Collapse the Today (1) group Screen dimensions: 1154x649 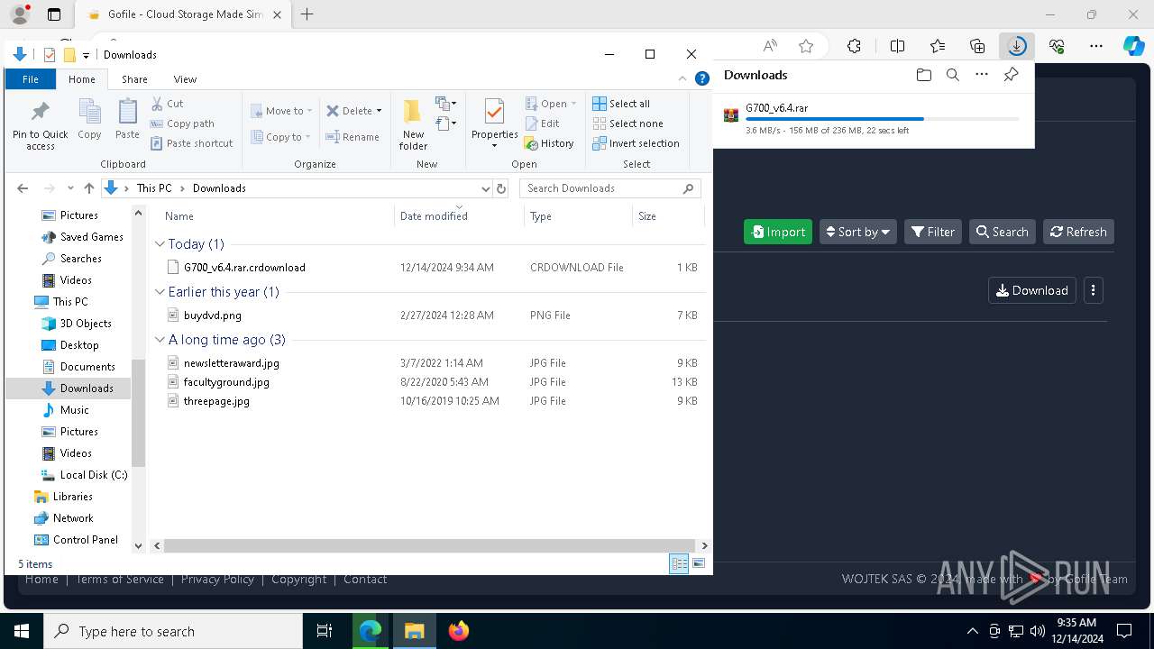(160, 244)
